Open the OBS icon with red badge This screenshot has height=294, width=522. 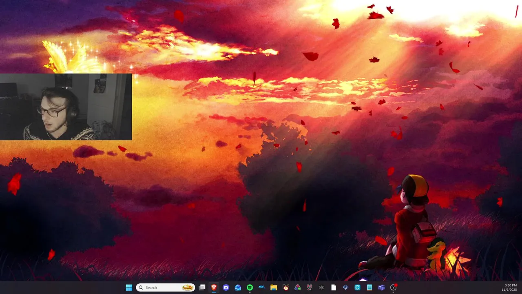[x=394, y=287]
